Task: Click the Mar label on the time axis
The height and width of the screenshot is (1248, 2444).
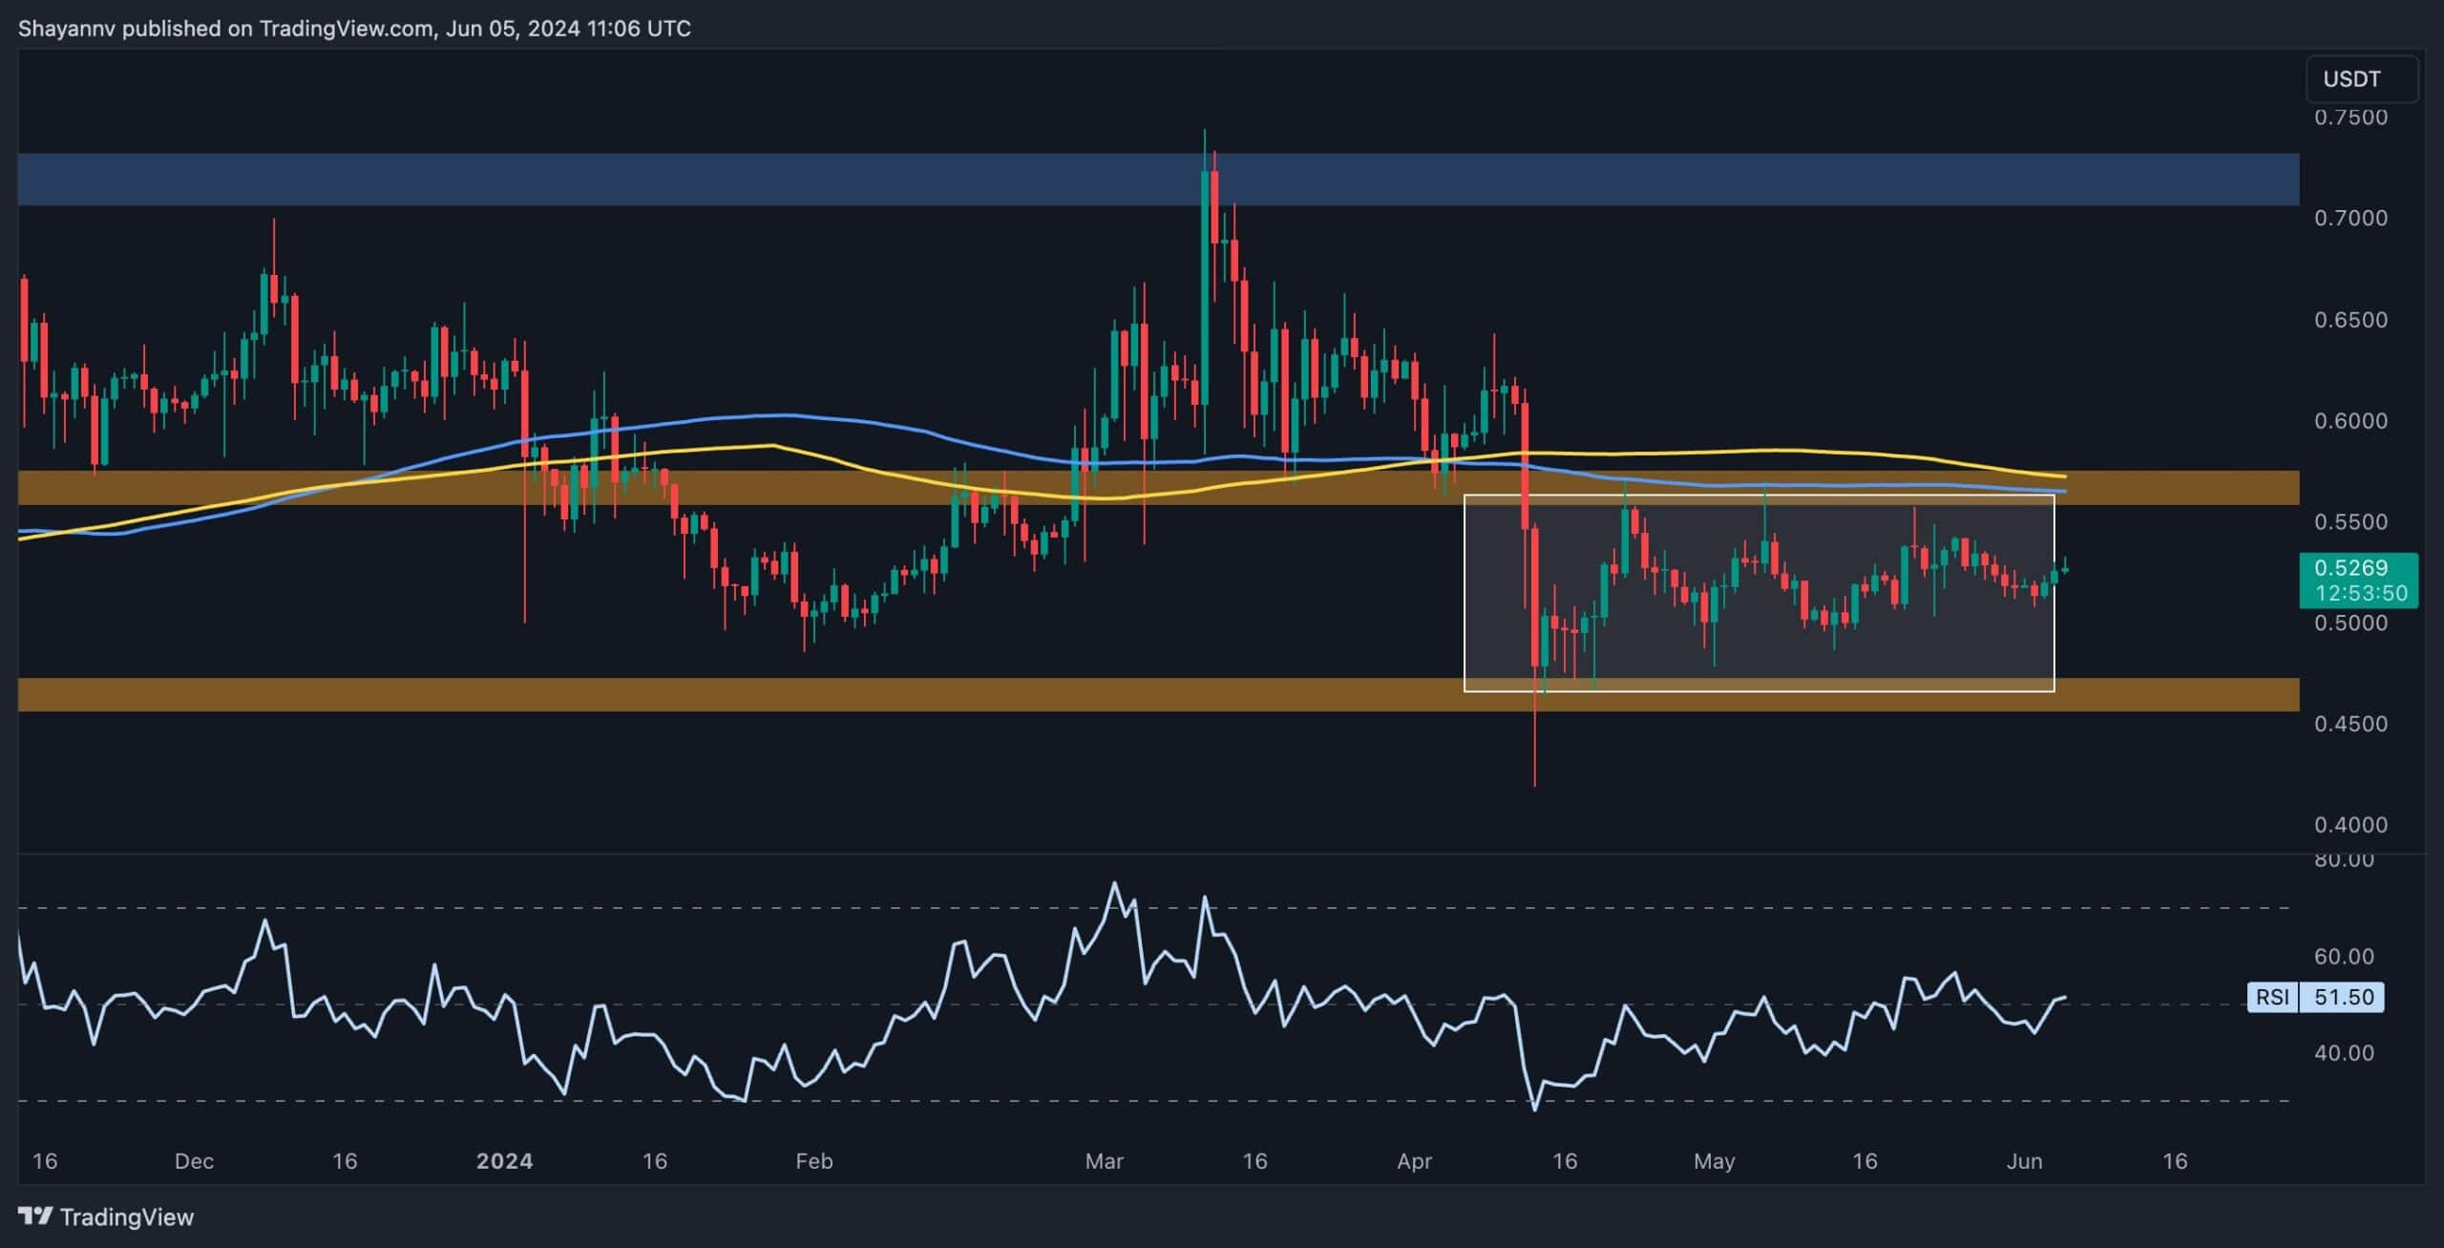Action: [x=1105, y=1161]
